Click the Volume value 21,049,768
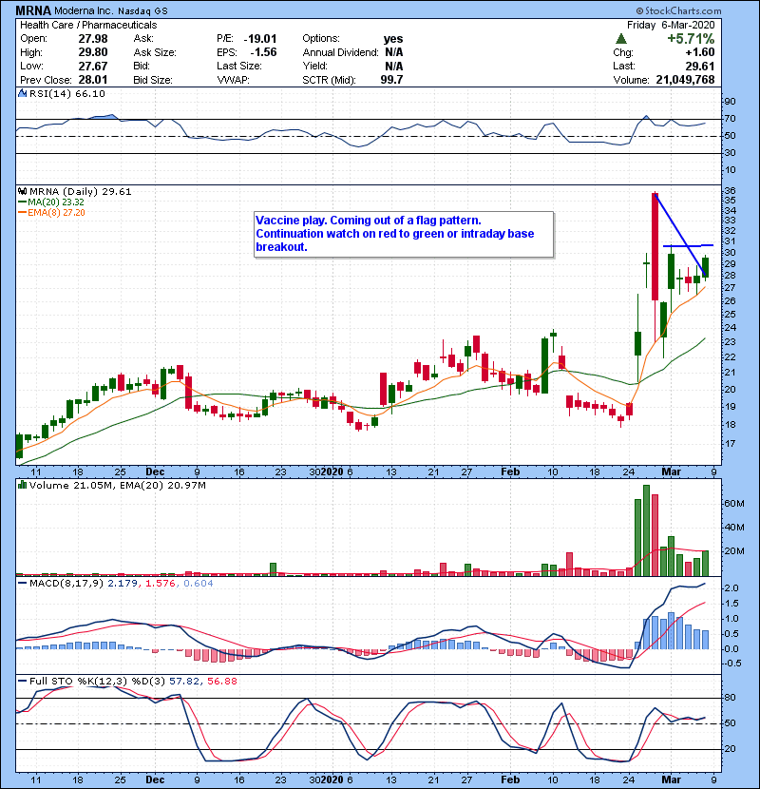The height and width of the screenshot is (789, 760). (686, 80)
